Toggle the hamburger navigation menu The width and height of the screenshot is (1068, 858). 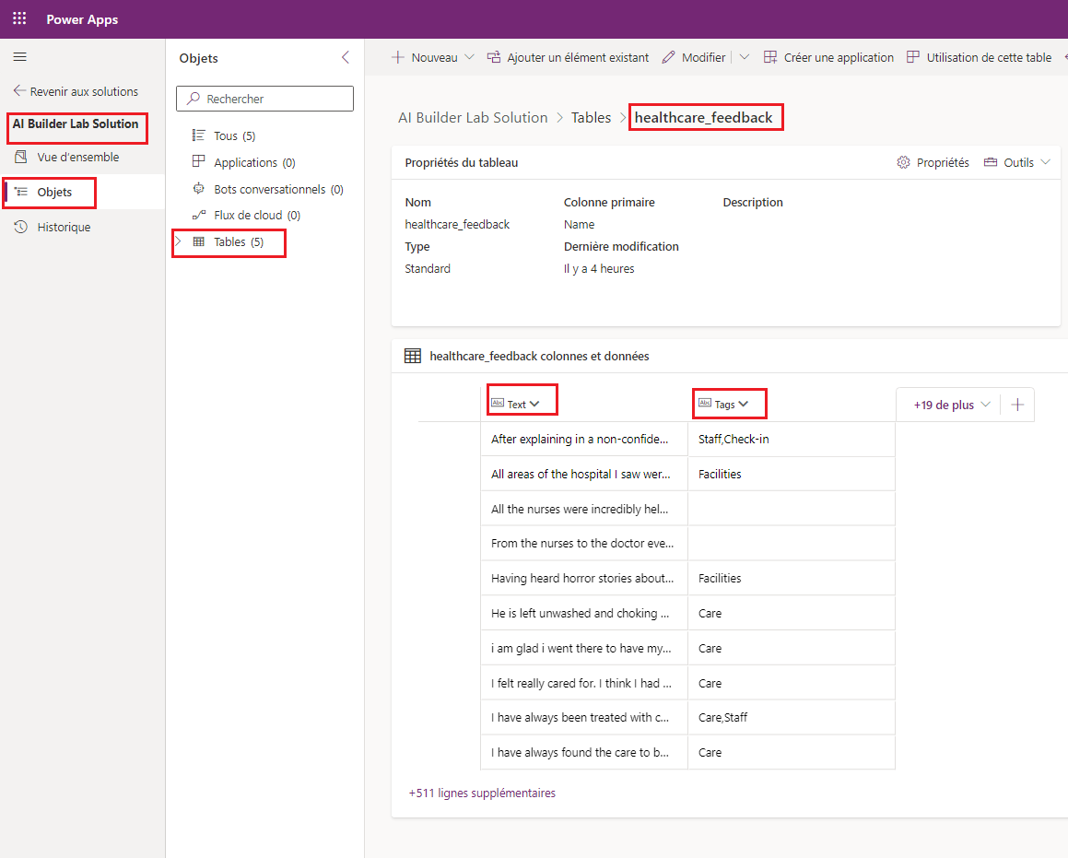19,57
